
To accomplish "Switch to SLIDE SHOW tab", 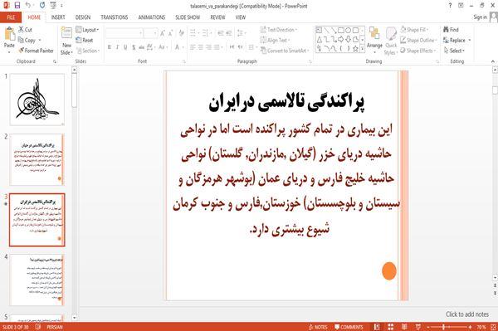I will click(x=188, y=17).
